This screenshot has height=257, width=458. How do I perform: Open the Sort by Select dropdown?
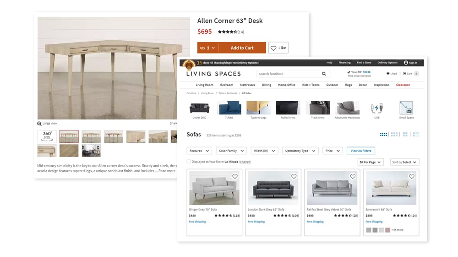click(404, 162)
